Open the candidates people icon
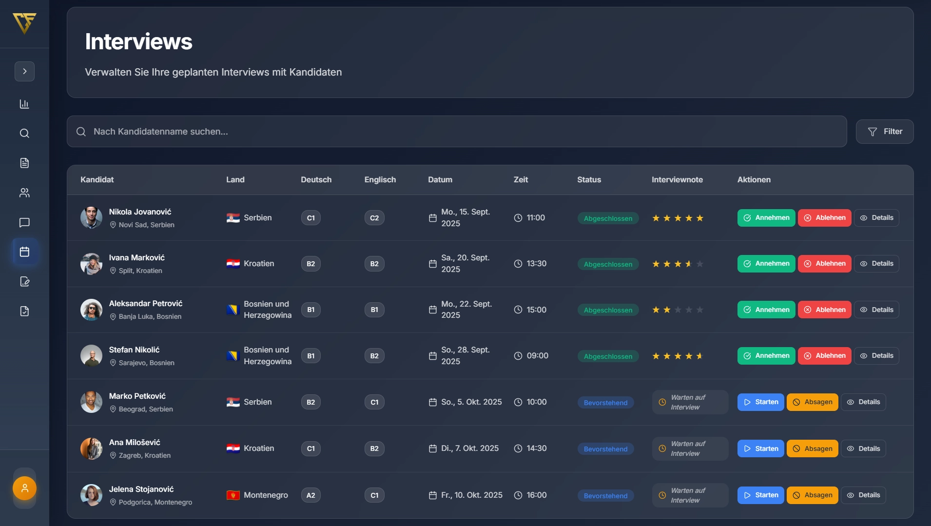The height and width of the screenshot is (526, 931). (x=24, y=193)
